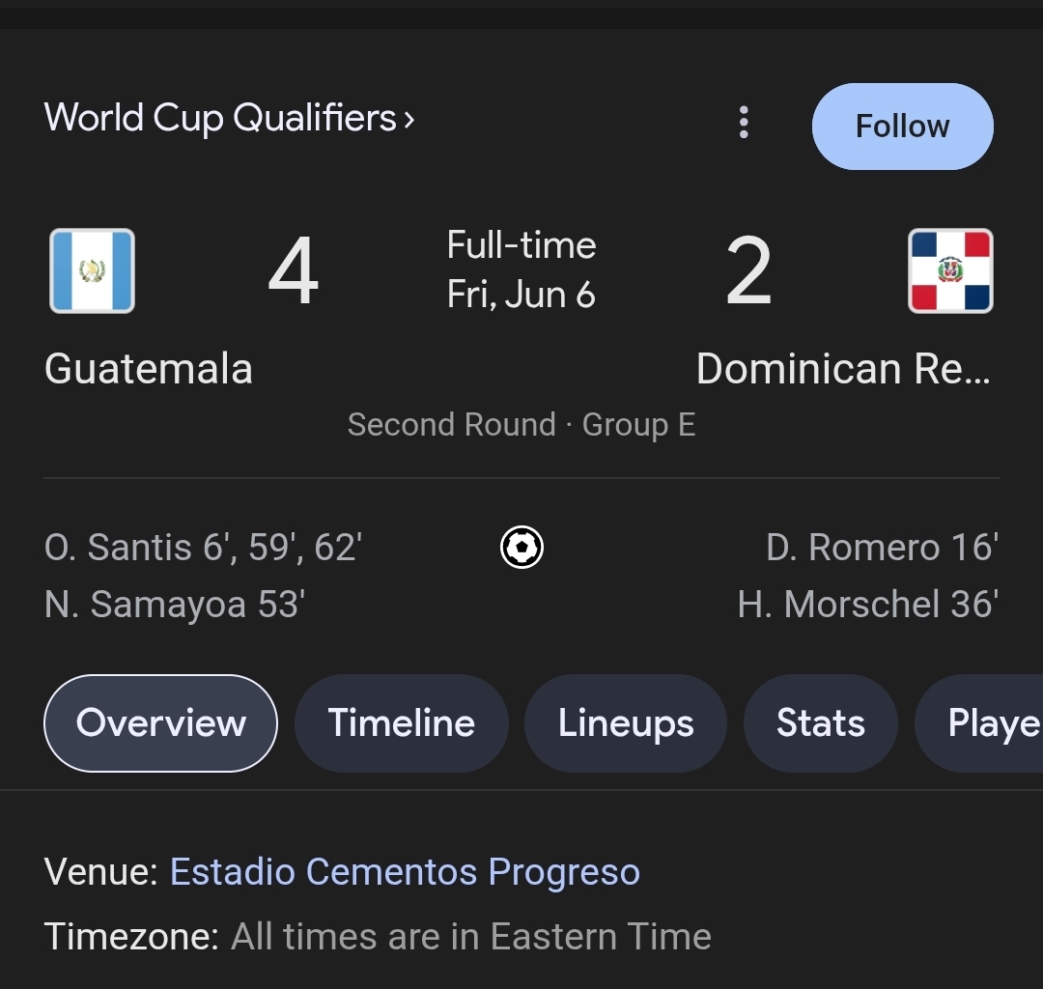1043x989 pixels.
Task: Select the Overview tab
Action: (x=160, y=723)
